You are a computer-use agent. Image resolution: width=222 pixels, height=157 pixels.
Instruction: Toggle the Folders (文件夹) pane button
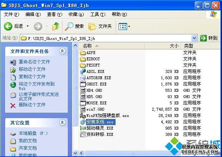(x=100, y=26)
